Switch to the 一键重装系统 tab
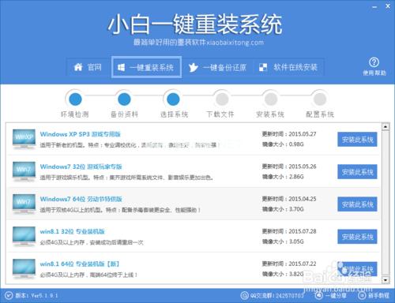This screenshot has height=303, width=395. (146, 67)
